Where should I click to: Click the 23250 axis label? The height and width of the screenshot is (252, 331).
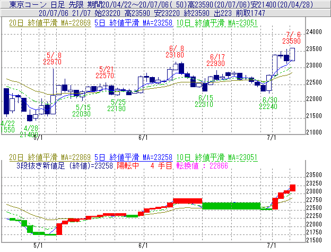[314, 183]
